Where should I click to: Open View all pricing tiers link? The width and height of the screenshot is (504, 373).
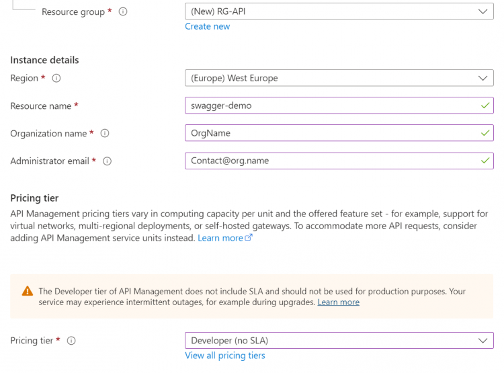[x=225, y=356]
